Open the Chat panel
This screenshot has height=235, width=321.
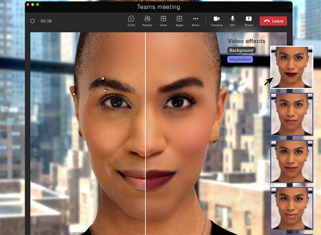131,21
